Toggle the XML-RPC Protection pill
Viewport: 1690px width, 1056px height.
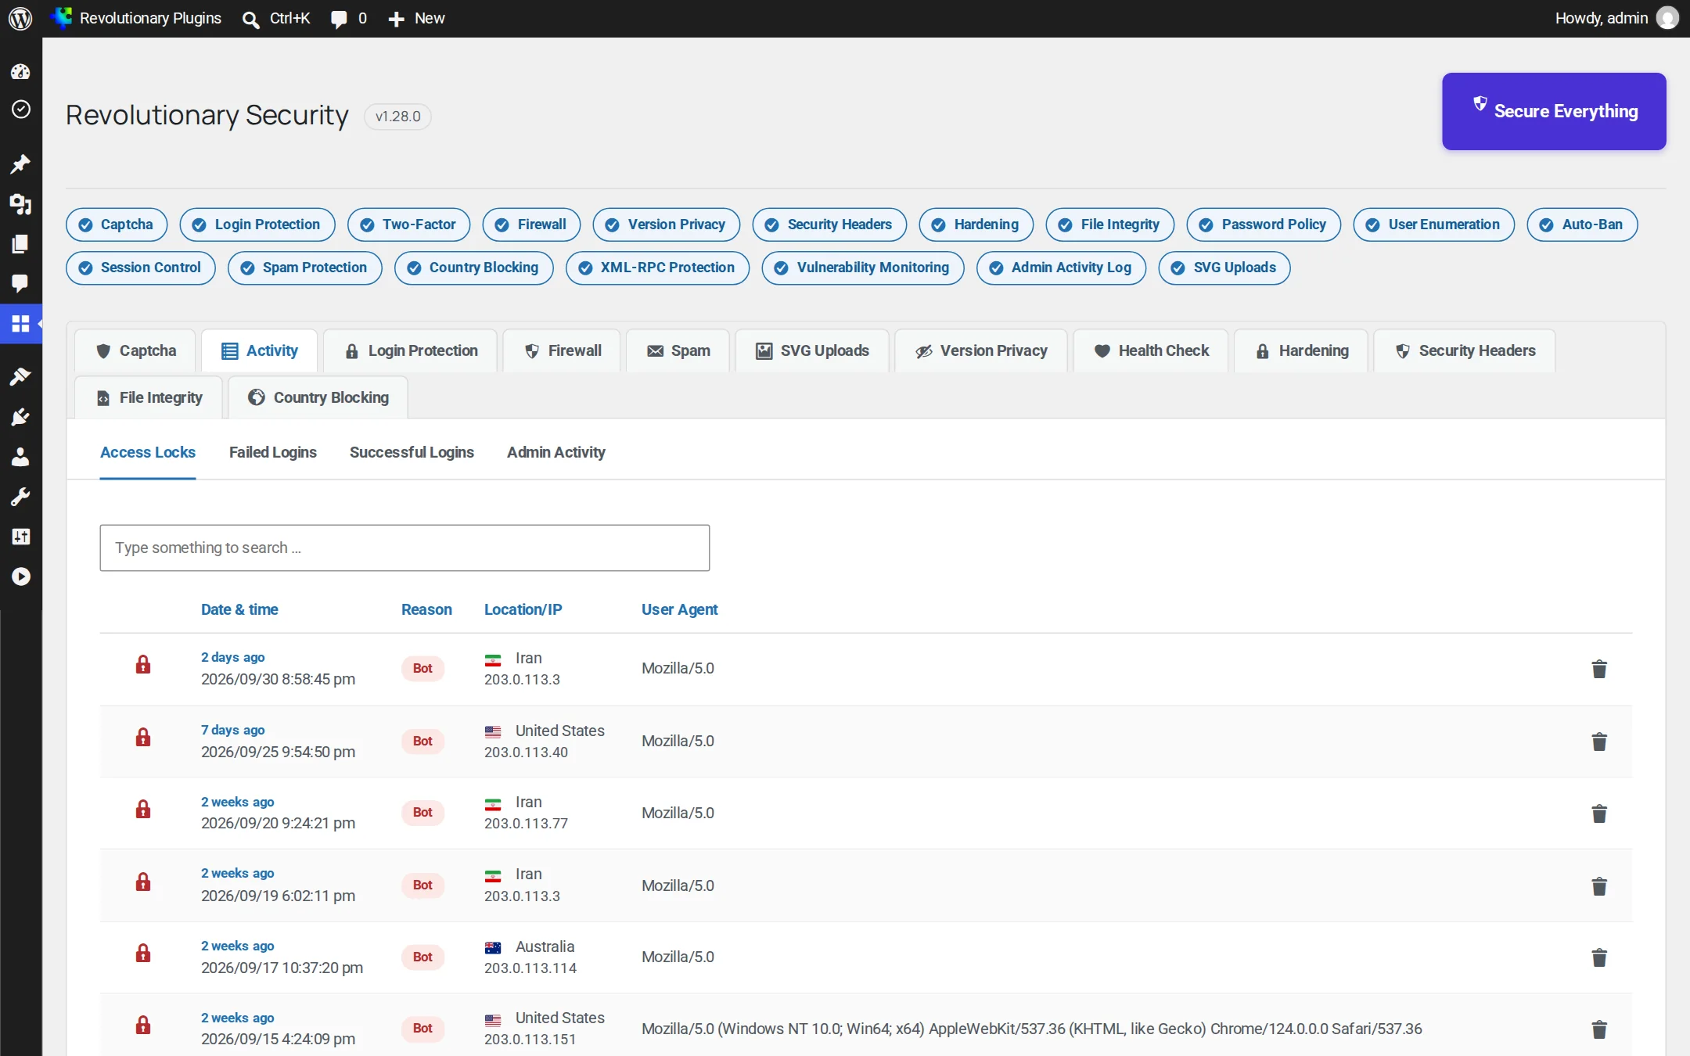click(657, 268)
